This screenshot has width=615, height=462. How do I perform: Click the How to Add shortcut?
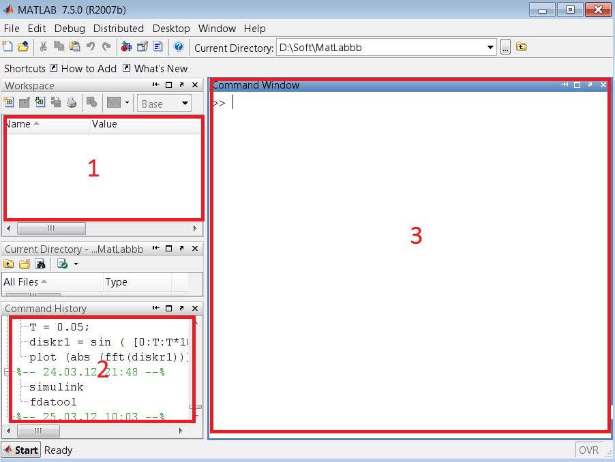click(84, 69)
